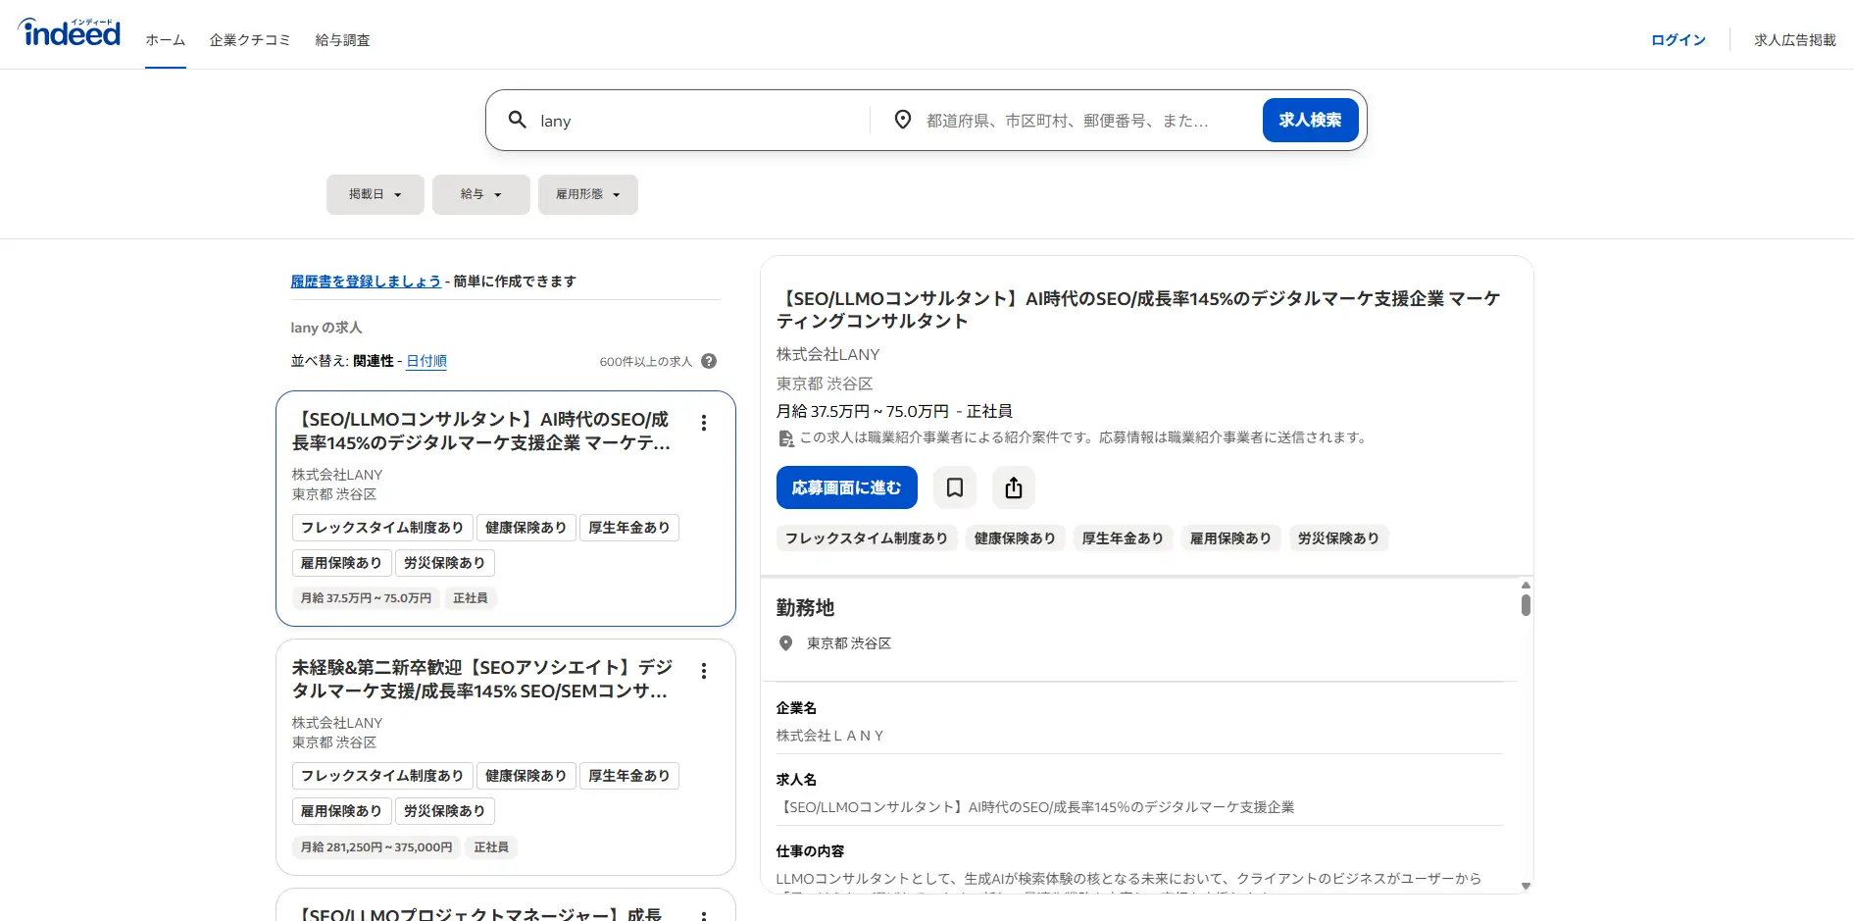Sort results by 日付順
The height and width of the screenshot is (921, 1854).
click(426, 361)
